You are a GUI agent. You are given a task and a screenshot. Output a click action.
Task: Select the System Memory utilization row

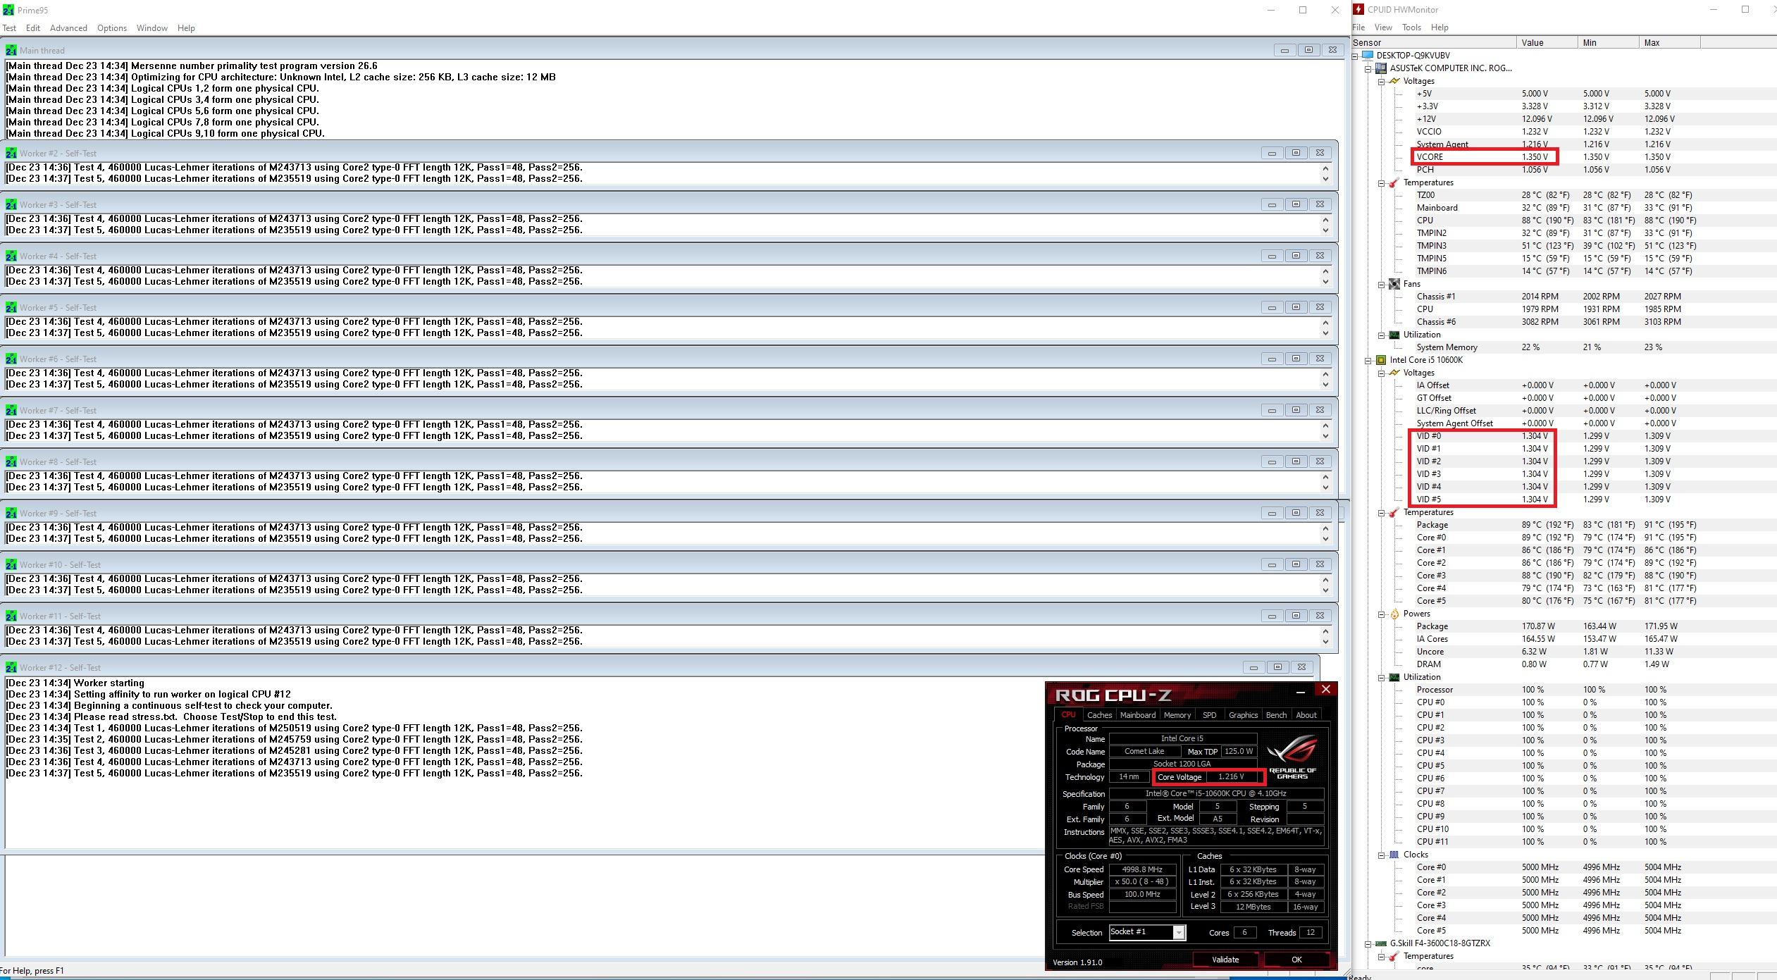click(x=1563, y=347)
